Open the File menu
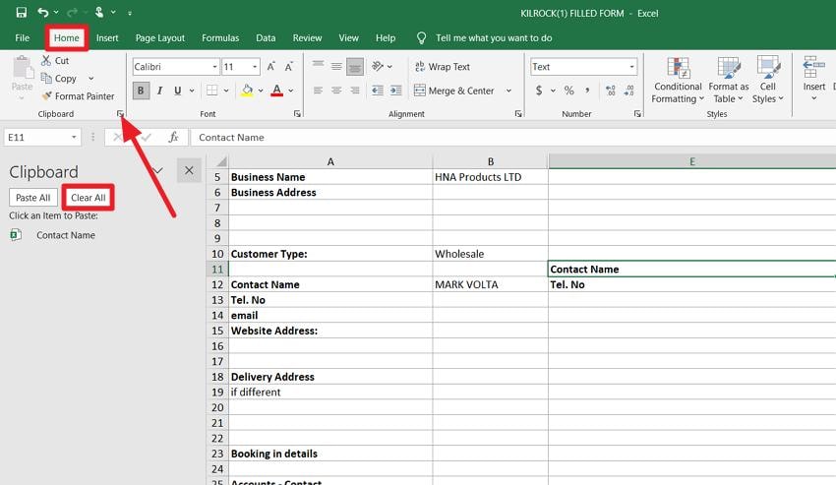This screenshot has height=485, width=836. 23,38
